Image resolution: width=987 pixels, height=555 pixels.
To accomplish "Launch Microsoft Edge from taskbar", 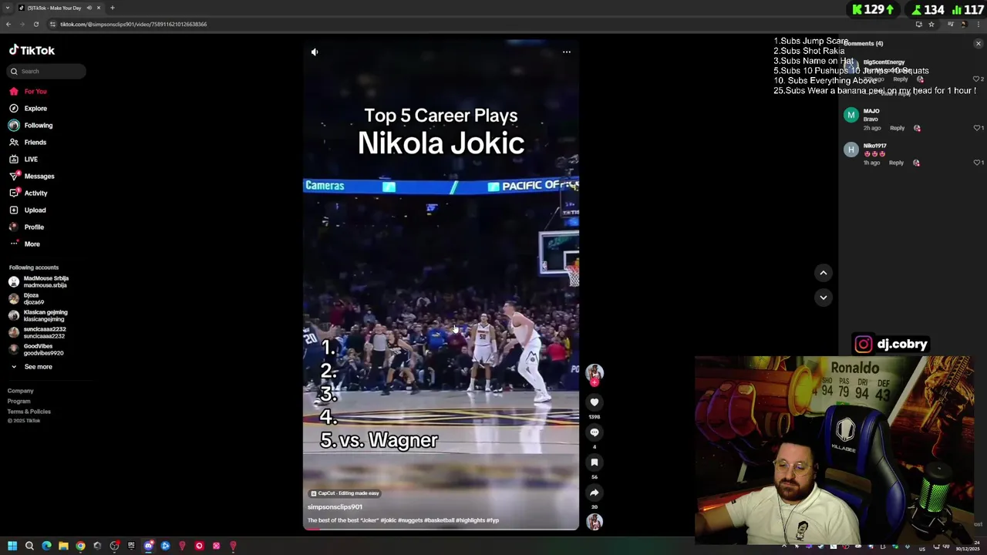I will (46, 546).
